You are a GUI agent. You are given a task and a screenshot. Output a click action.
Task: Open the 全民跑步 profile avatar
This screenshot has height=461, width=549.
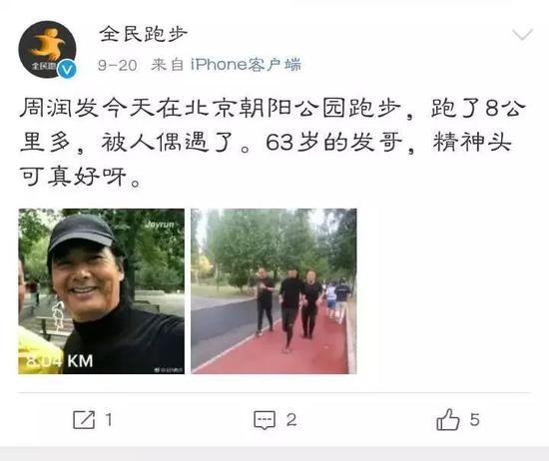(x=47, y=49)
